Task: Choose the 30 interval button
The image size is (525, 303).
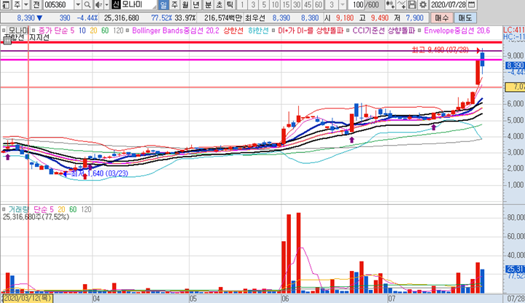Action: click(x=297, y=4)
